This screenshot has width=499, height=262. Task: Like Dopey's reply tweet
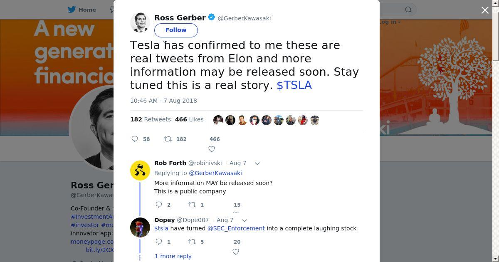coord(236,252)
